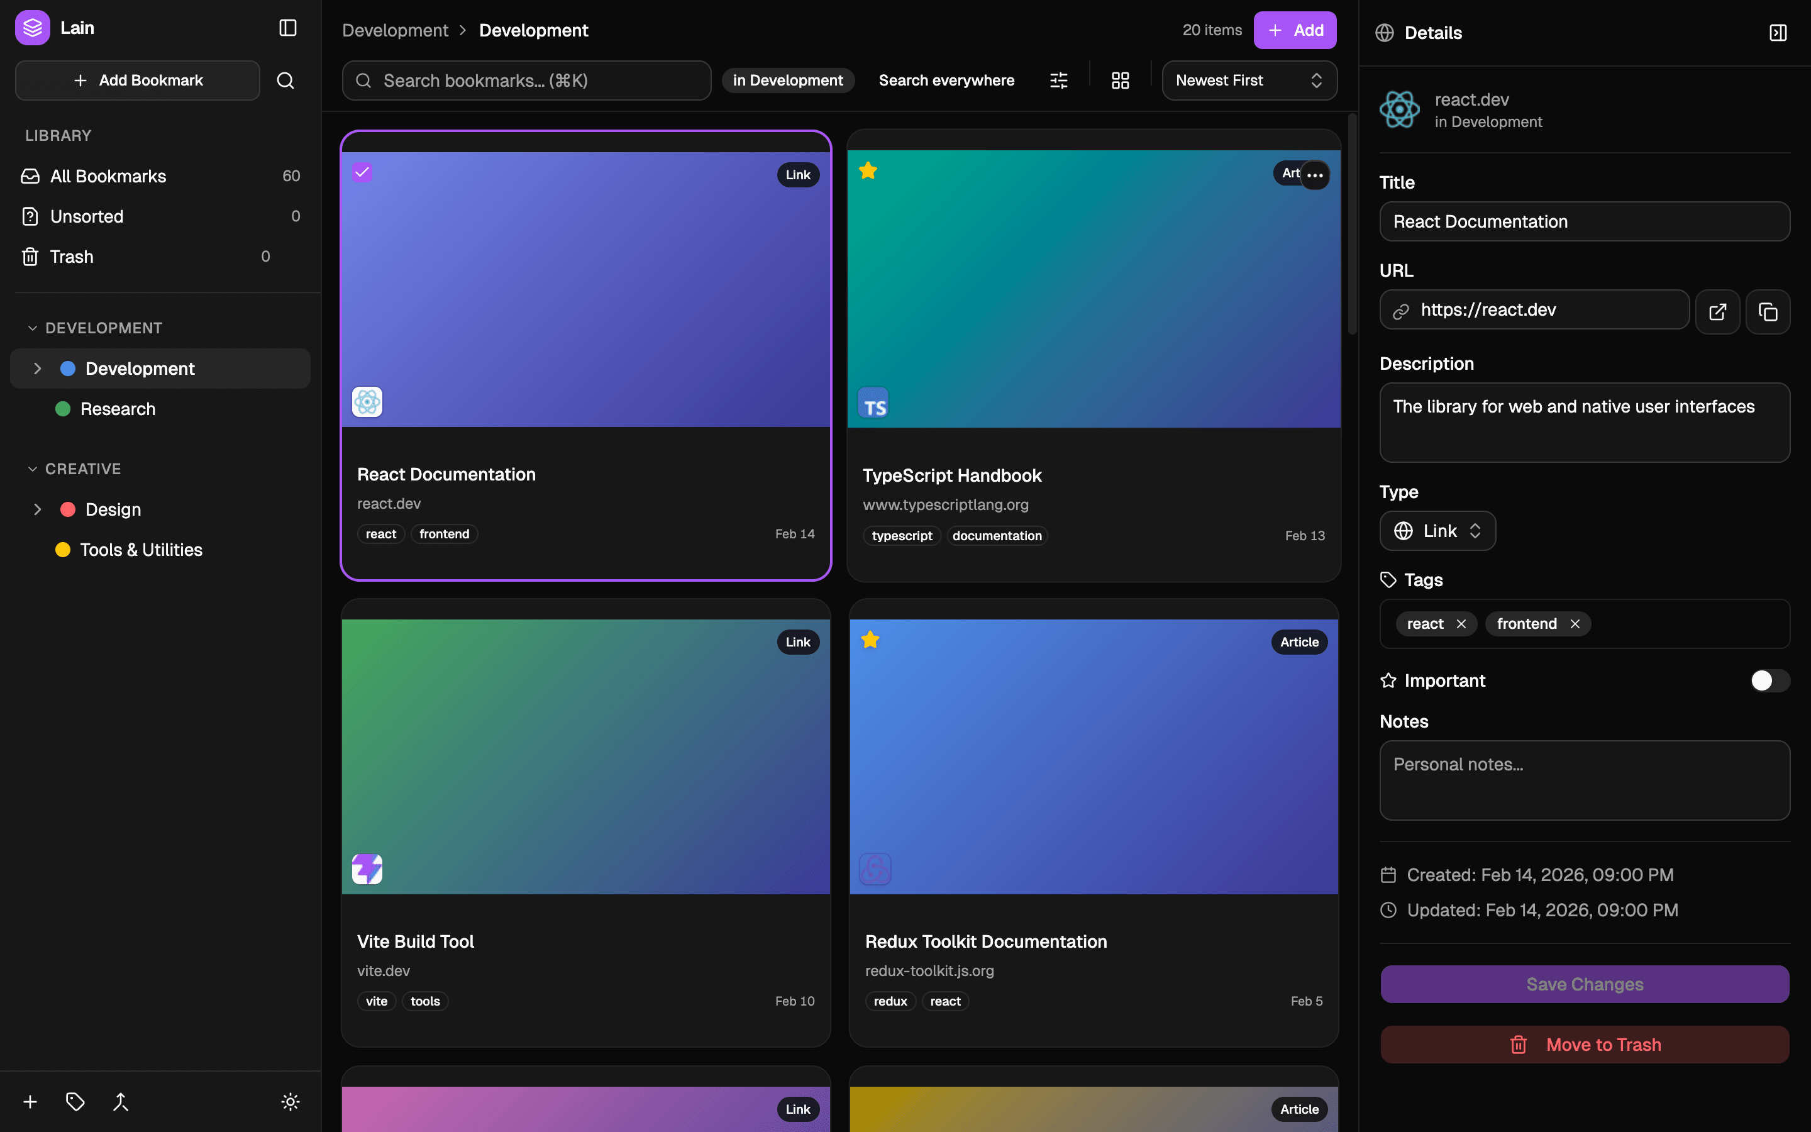The height and width of the screenshot is (1132, 1811).
Task: Remove the react tag
Action: pyautogui.click(x=1461, y=624)
